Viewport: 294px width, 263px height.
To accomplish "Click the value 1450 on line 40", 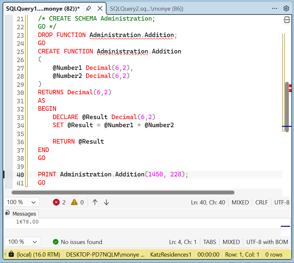I will coord(155,174).
